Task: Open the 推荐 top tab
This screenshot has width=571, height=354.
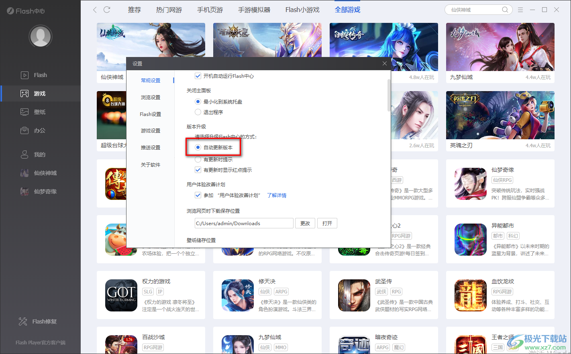Action: [135, 10]
